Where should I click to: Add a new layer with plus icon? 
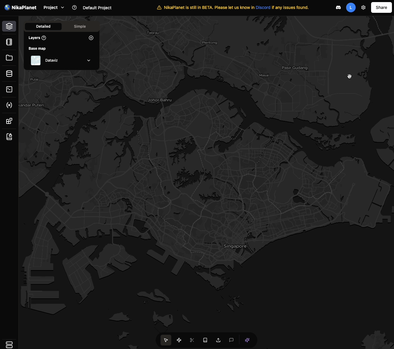pos(91,38)
